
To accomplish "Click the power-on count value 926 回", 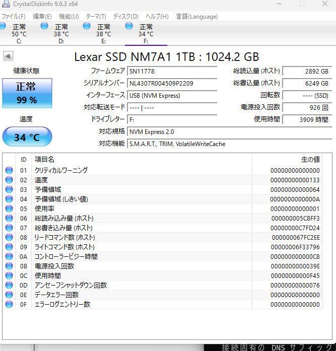I will pyautogui.click(x=307, y=108).
